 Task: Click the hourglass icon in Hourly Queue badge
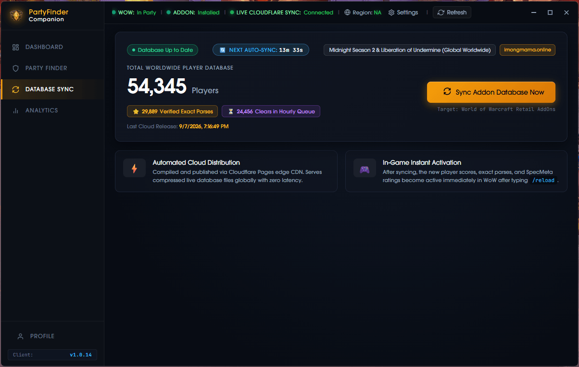231,111
